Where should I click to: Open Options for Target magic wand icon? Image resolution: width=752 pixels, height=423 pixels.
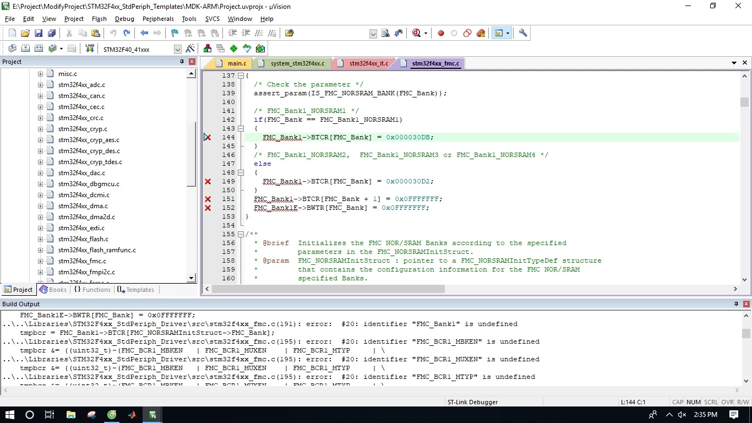tap(190, 48)
